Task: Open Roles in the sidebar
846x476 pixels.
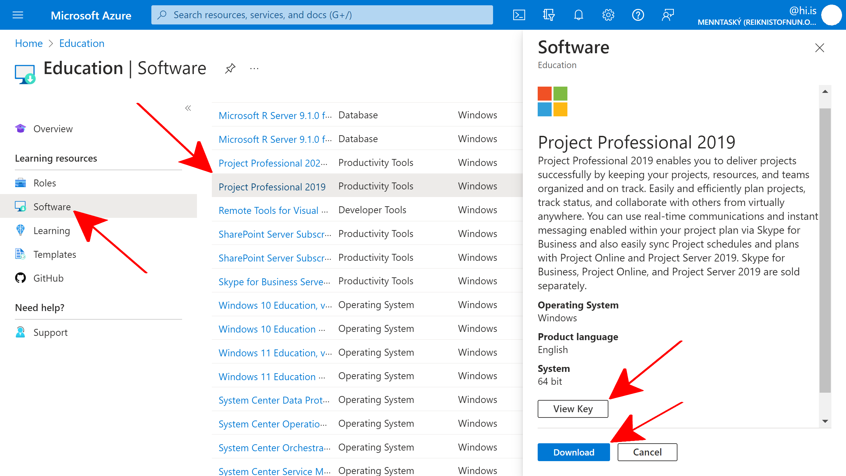Action: [45, 183]
